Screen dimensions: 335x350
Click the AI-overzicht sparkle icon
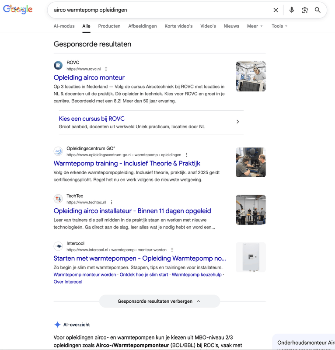(x=57, y=325)
